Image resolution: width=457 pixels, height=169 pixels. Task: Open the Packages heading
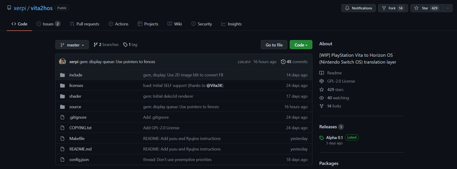[x=329, y=163]
